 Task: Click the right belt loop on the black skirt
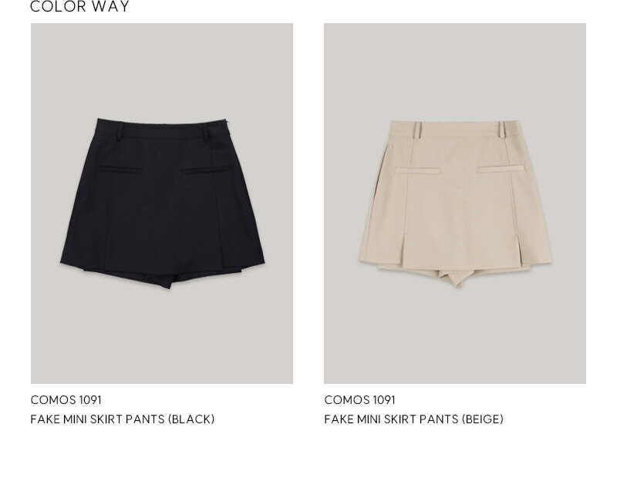(205, 131)
